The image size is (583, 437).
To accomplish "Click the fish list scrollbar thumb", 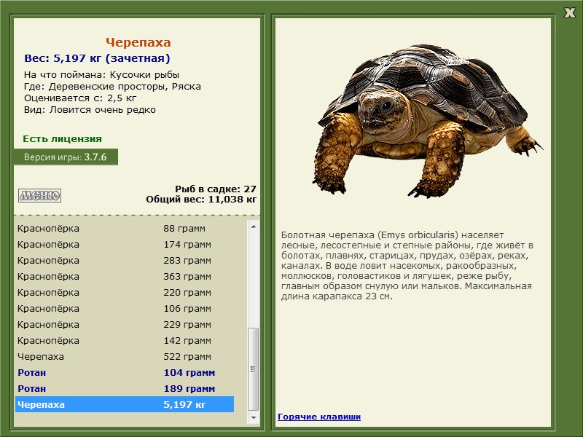I will click(254, 369).
